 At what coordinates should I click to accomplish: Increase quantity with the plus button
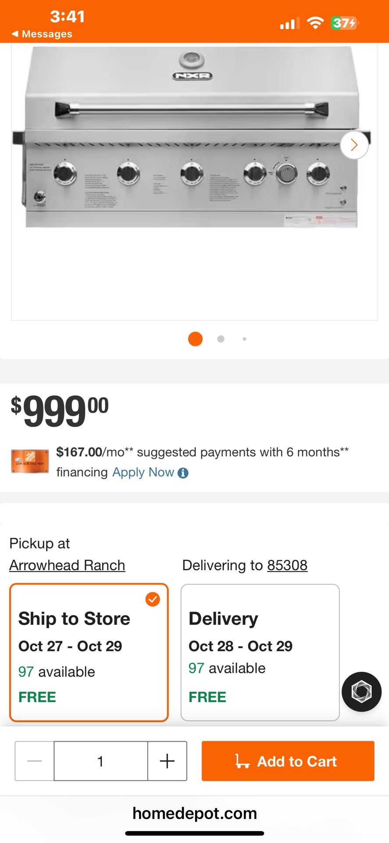[x=167, y=761]
